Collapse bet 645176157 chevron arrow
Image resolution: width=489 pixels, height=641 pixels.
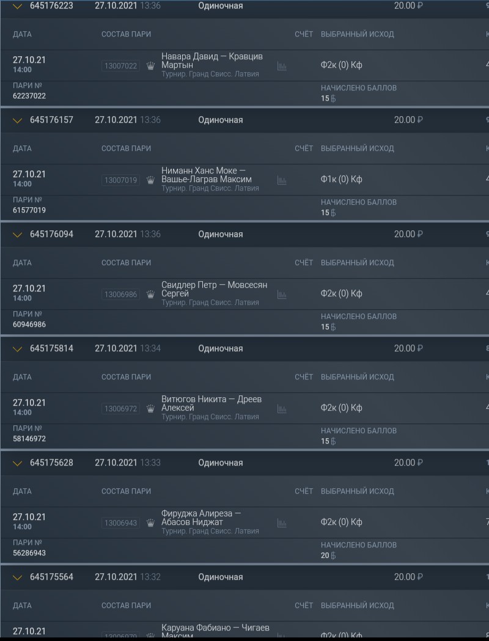click(x=17, y=120)
